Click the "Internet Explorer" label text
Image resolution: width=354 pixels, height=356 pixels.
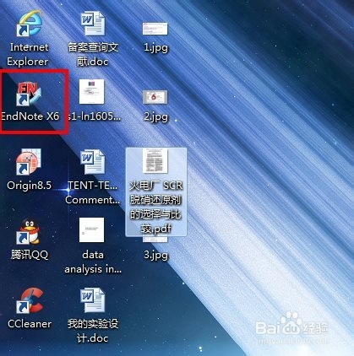28,54
